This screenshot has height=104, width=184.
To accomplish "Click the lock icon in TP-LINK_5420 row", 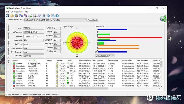I will click(57, 73).
